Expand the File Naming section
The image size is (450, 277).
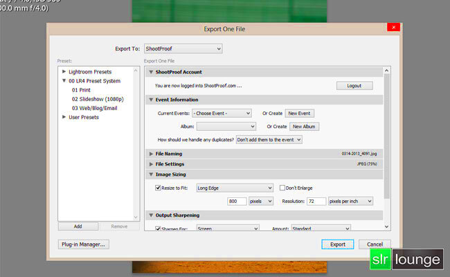(x=151, y=154)
